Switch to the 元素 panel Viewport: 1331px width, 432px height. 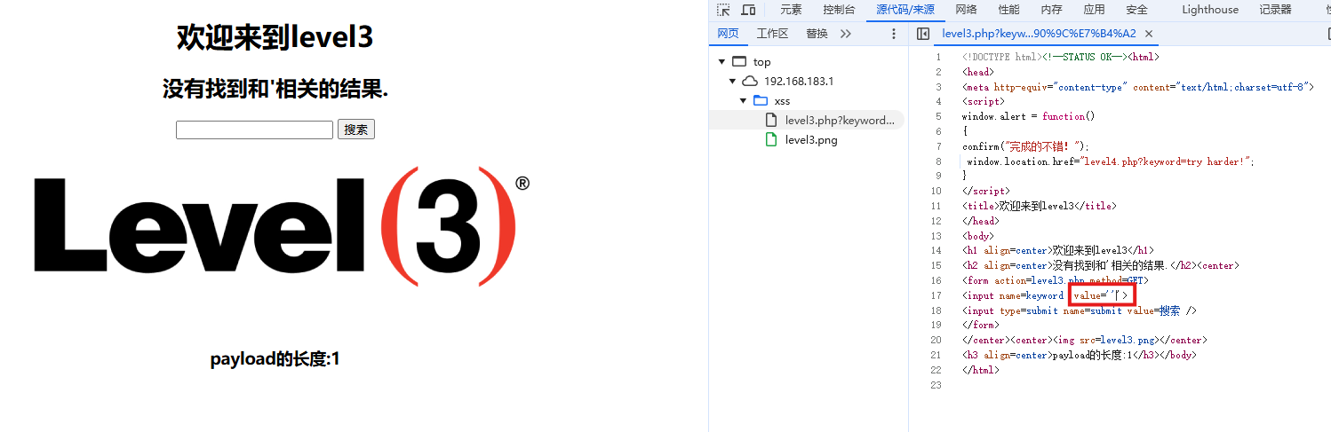tap(791, 10)
